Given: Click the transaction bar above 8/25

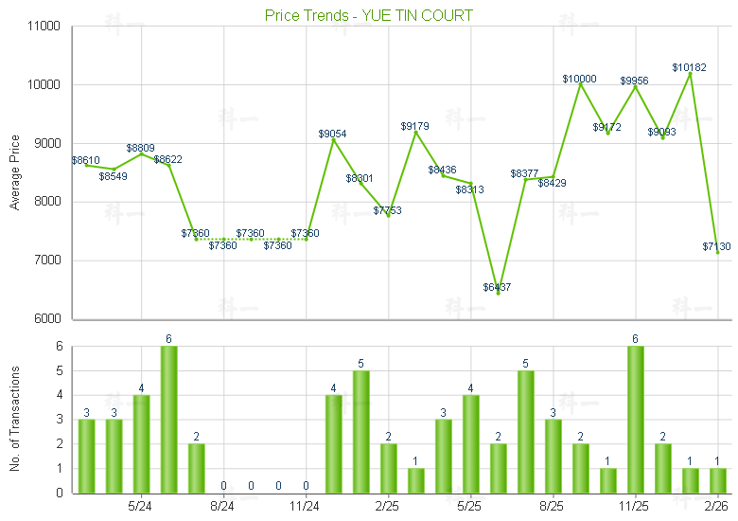Looking at the screenshot, I should (553, 456).
